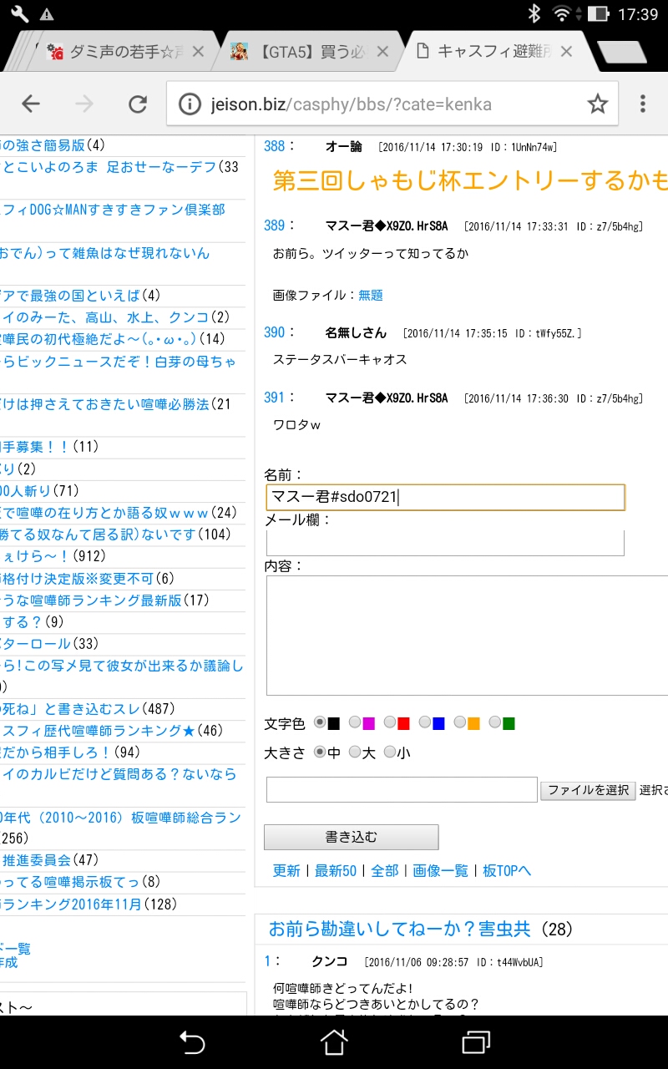Open Chrome three-dot menu
The width and height of the screenshot is (668, 1069).
pos(642,104)
